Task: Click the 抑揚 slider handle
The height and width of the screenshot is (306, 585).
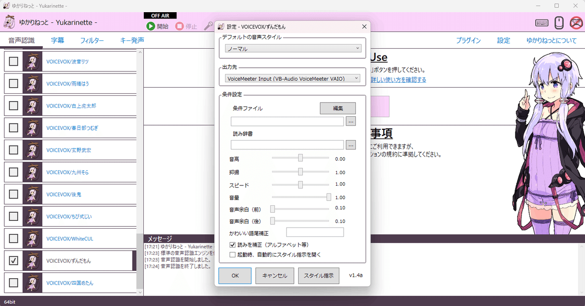Action: (300, 171)
